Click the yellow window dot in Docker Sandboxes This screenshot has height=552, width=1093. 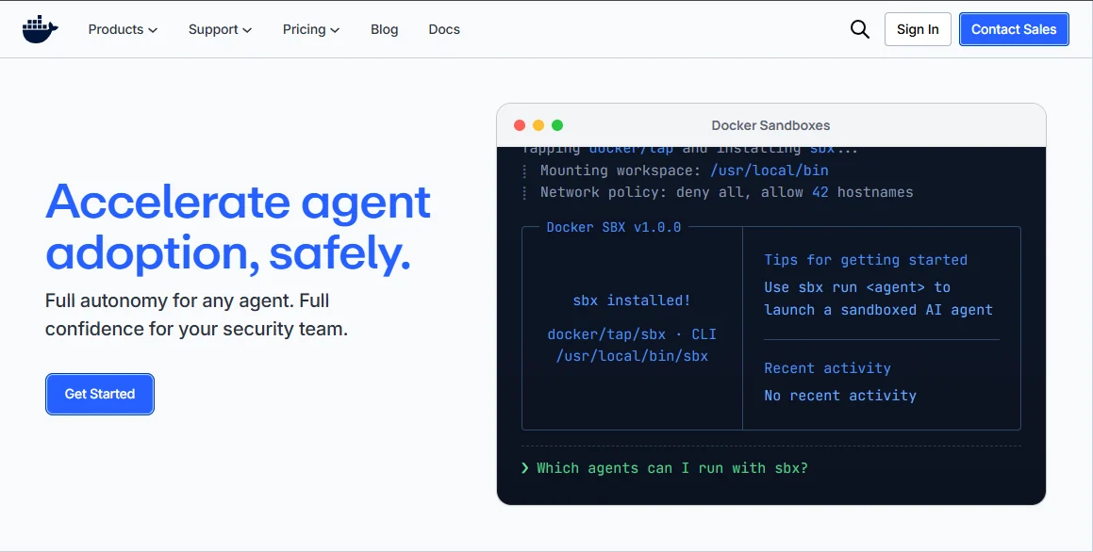(538, 125)
